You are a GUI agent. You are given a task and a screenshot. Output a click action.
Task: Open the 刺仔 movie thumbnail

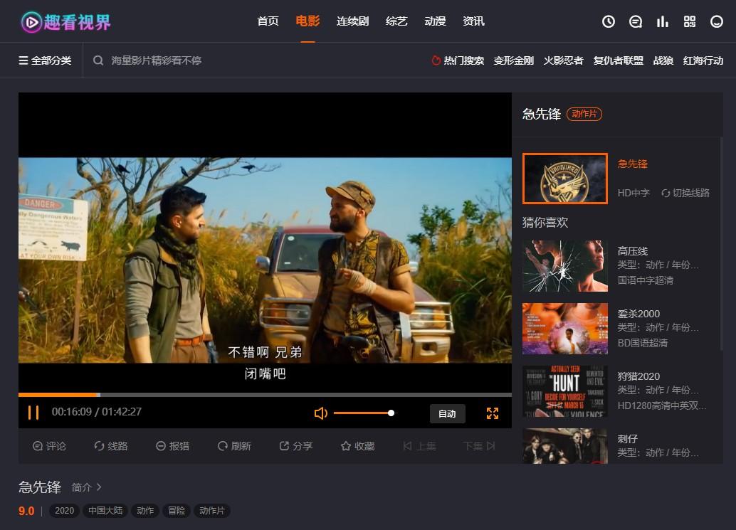pos(565,446)
